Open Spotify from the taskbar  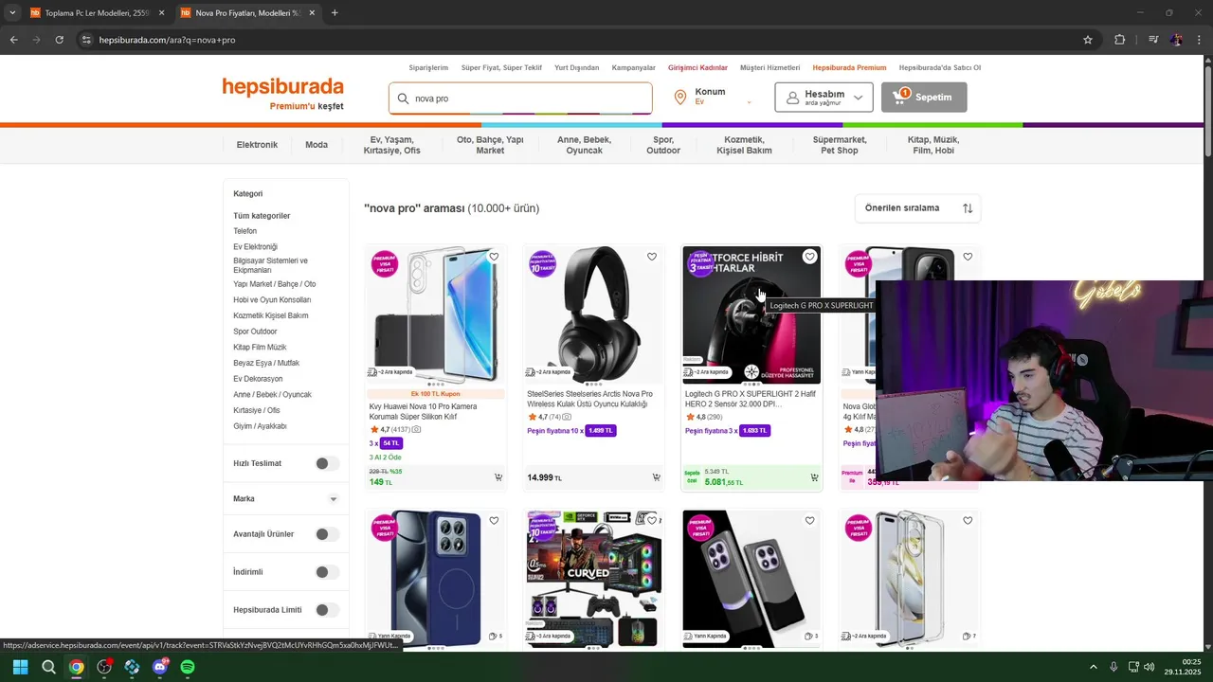(x=188, y=667)
